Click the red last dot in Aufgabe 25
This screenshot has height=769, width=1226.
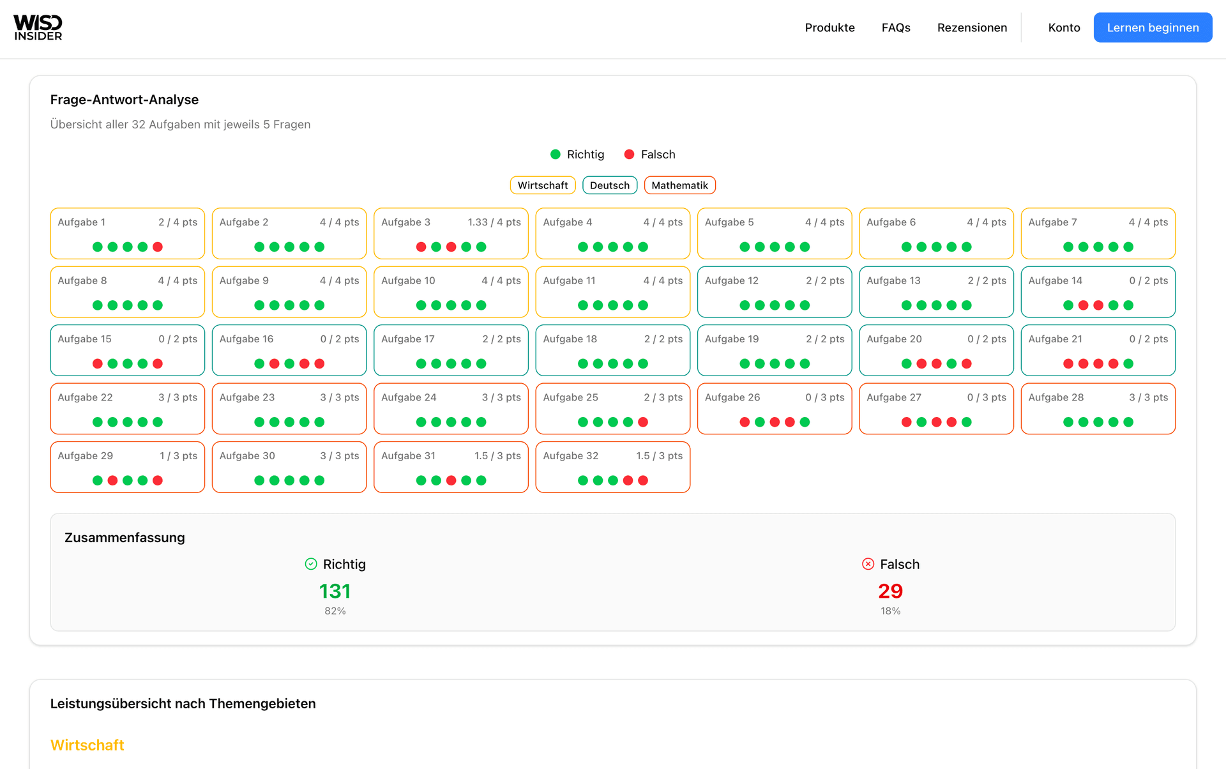tap(643, 422)
